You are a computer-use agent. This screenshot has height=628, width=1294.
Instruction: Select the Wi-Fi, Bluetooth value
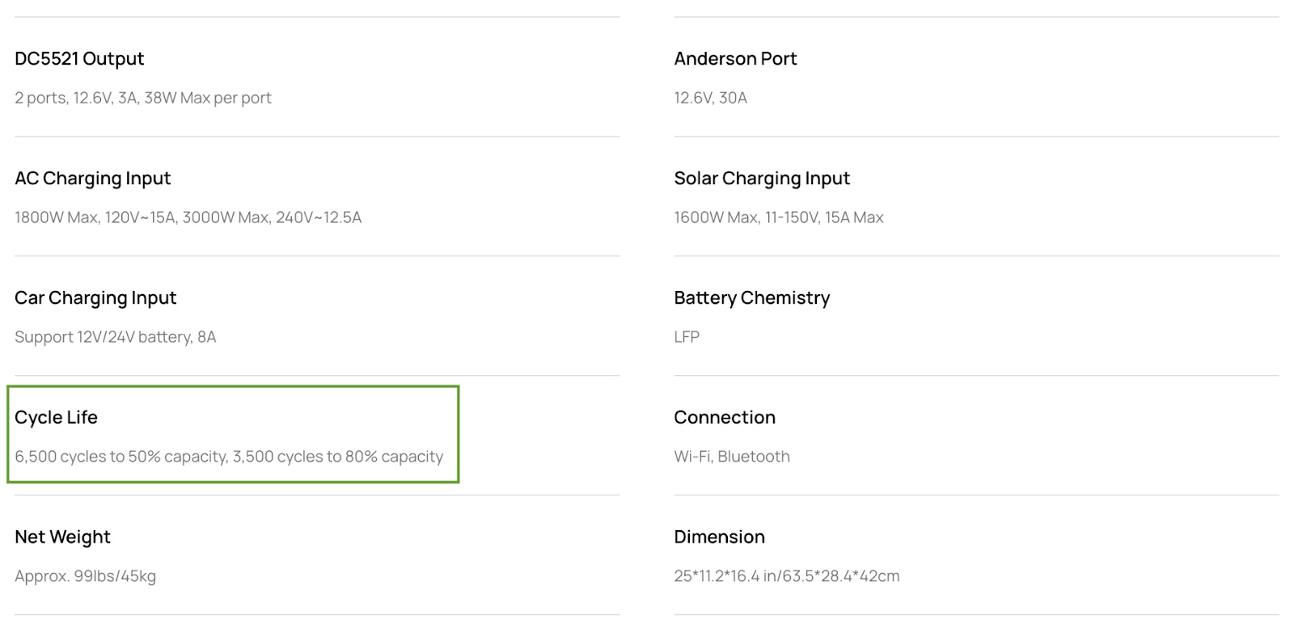click(x=732, y=457)
